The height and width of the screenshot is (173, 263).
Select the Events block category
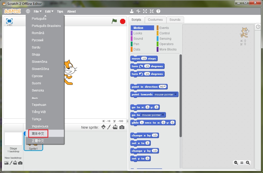tap(168, 28)
